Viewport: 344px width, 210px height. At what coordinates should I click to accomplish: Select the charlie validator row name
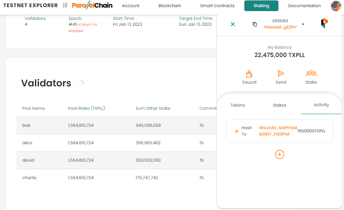(x=29, y=178)
